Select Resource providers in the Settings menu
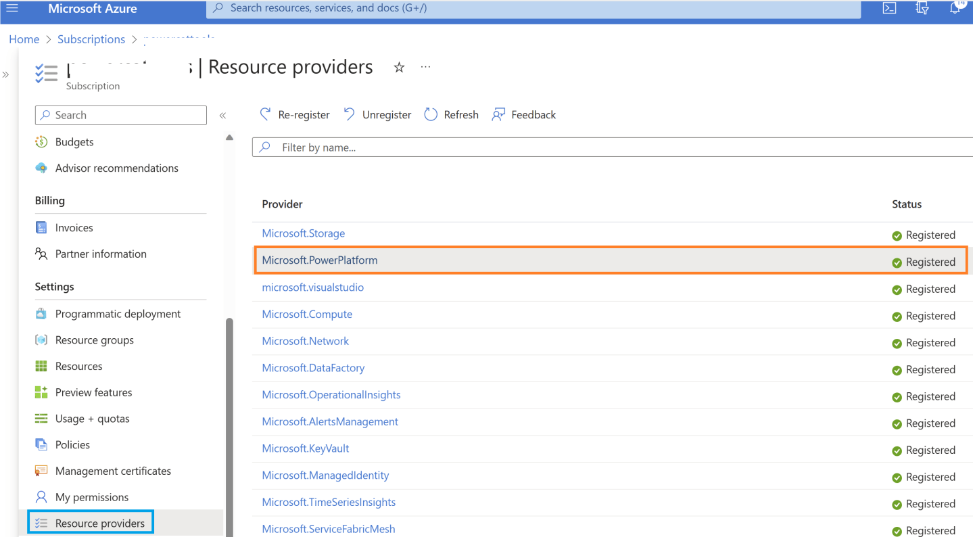This screenshot has width=973, height=537. pyautogui.click(x=100, y=522)
